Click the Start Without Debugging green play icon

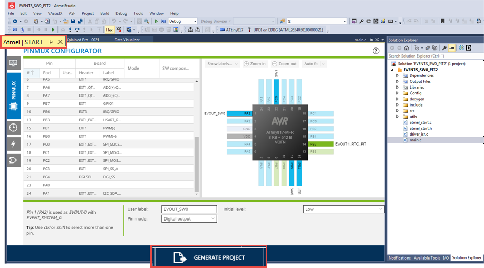(x=156, y=21)
